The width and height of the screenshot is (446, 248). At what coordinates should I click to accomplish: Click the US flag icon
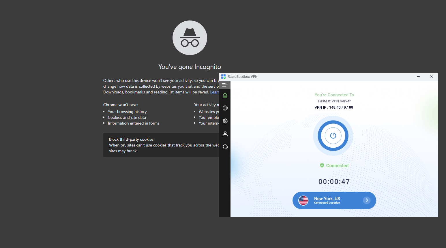(x=303, y=200)
